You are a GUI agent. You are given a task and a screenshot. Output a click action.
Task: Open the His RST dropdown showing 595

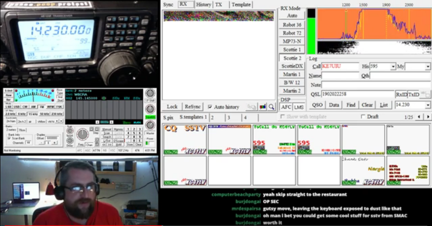coord(393,67)
